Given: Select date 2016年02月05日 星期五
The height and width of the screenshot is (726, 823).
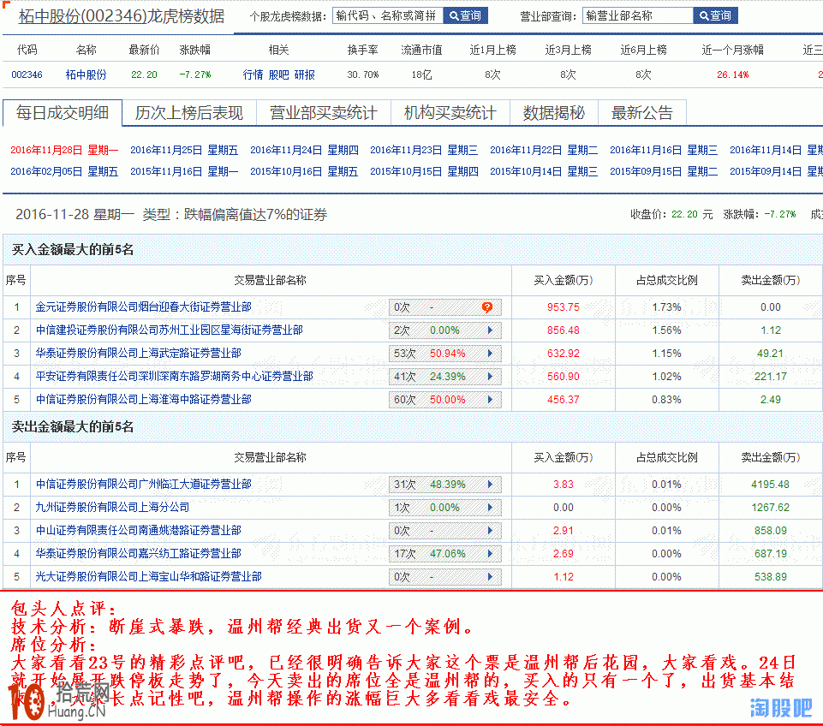Looking at the screenshot, I should click(64, 171).
